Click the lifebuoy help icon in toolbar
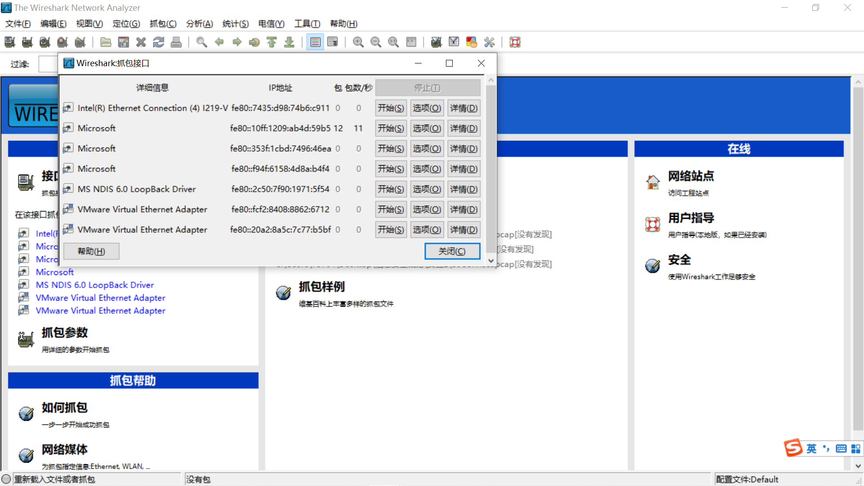Viewport: 864px width, 486px height. click(x=515, y=42)
